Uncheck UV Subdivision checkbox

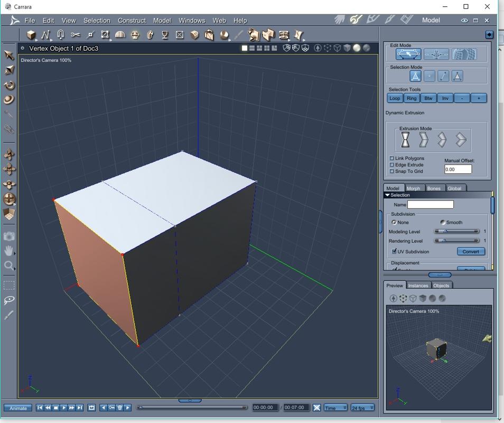click(x=394, y=251)
